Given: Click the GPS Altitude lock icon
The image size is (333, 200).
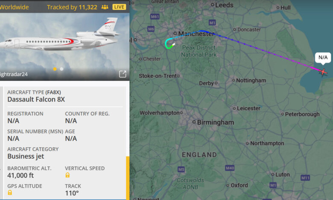Looking at the screenshot, I should [10, 193].
